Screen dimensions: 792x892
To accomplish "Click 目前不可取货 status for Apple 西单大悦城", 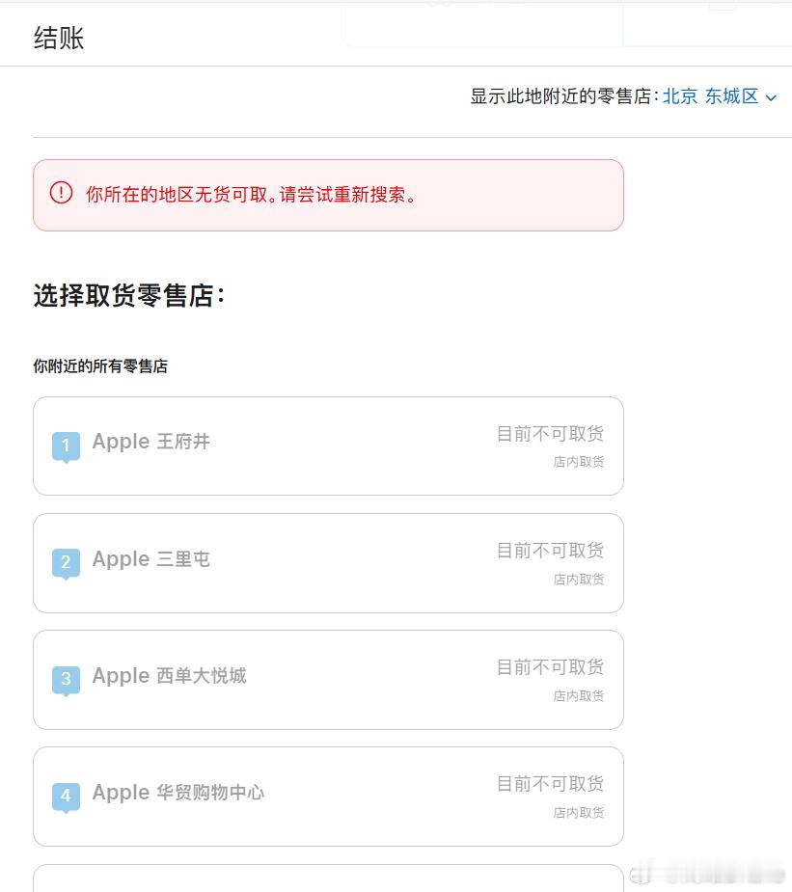I will (550, 667).
